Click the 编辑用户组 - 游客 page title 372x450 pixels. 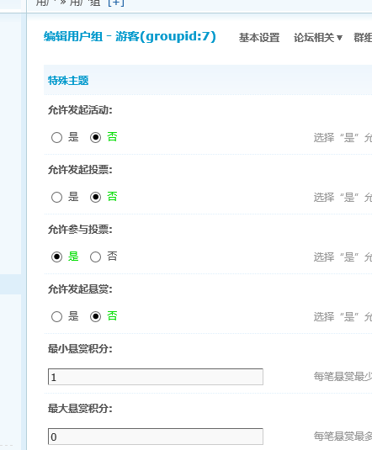tap(130, 36)
